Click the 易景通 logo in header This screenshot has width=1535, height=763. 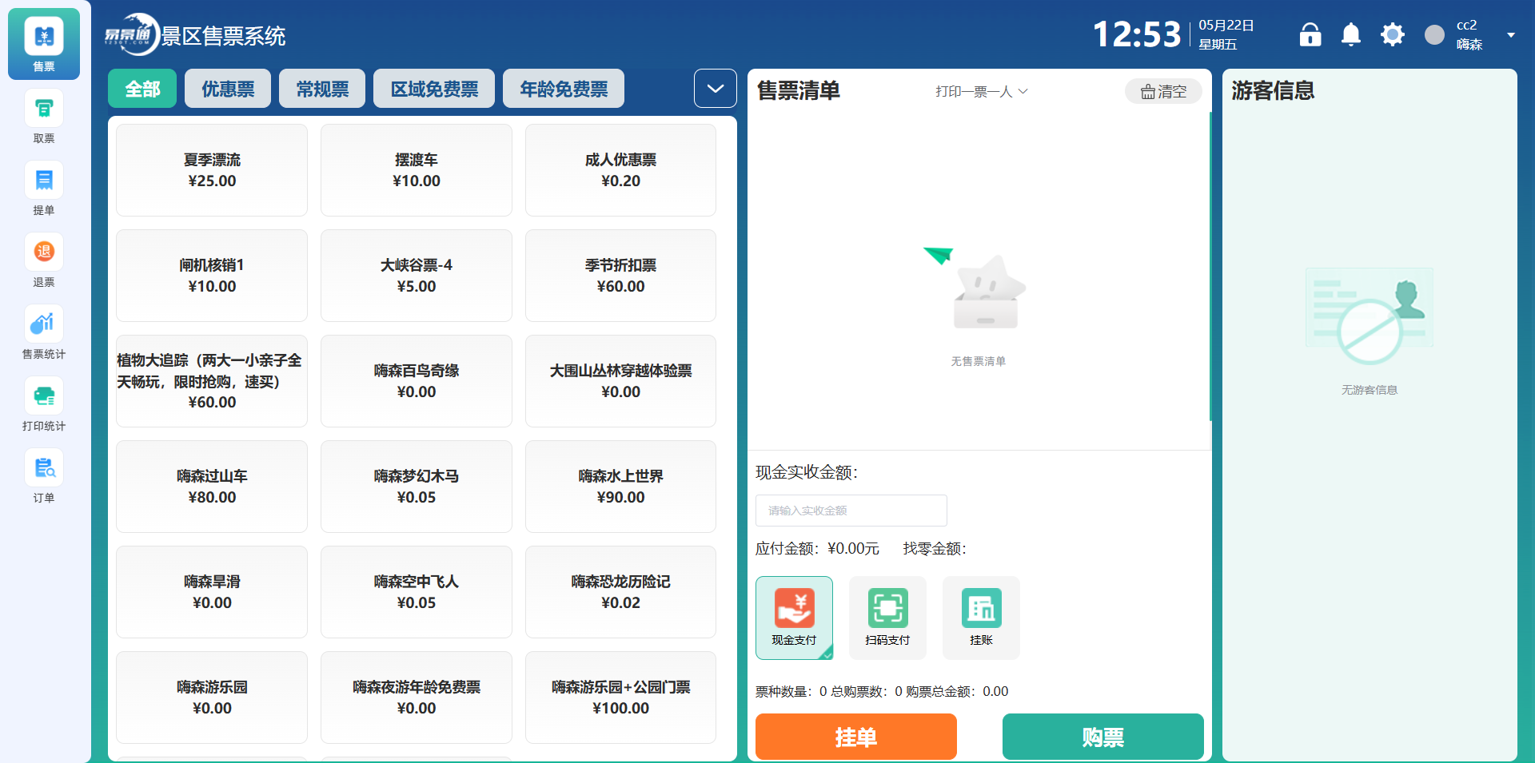[131, 34]
